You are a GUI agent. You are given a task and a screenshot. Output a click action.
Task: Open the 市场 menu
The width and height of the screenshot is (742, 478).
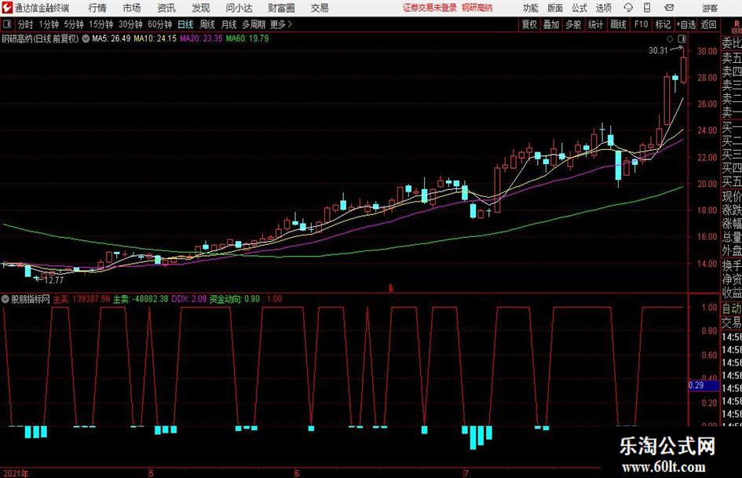click(132, 8)
